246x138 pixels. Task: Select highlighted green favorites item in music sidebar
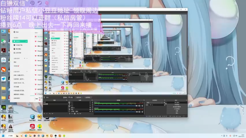pos(20,41)
